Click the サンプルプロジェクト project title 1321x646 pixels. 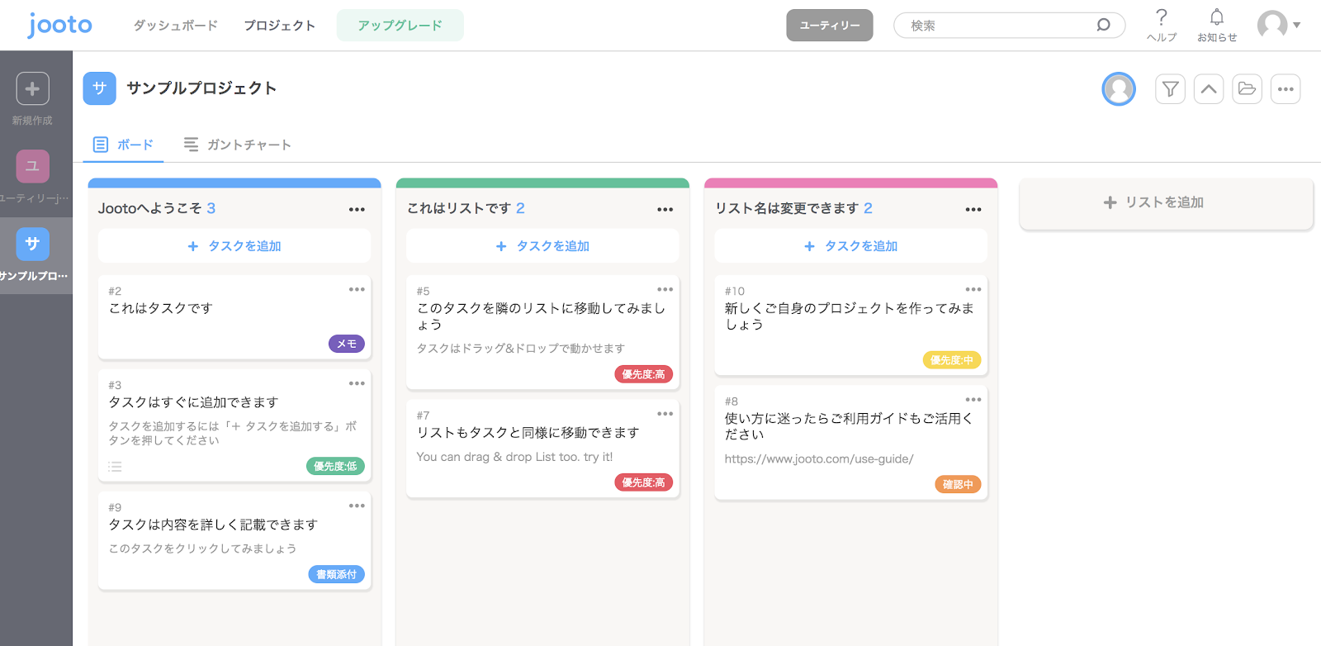click(201, 88)
